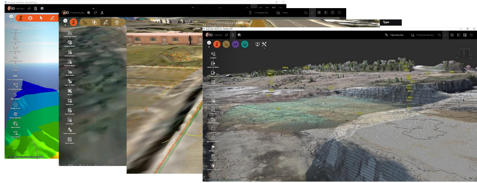Click undo in the Conceptual View window
477x183 pixels.
(x=306, y=13)
